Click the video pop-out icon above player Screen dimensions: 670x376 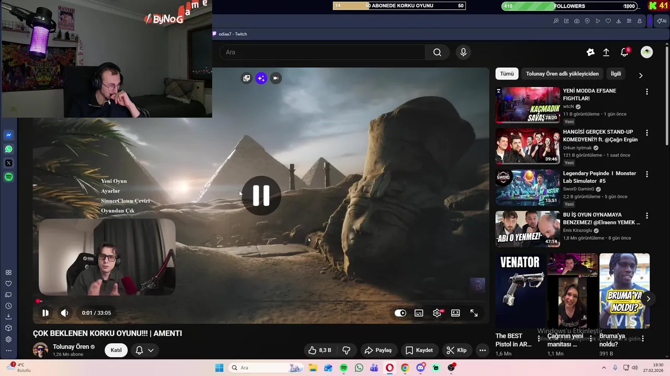247,78
